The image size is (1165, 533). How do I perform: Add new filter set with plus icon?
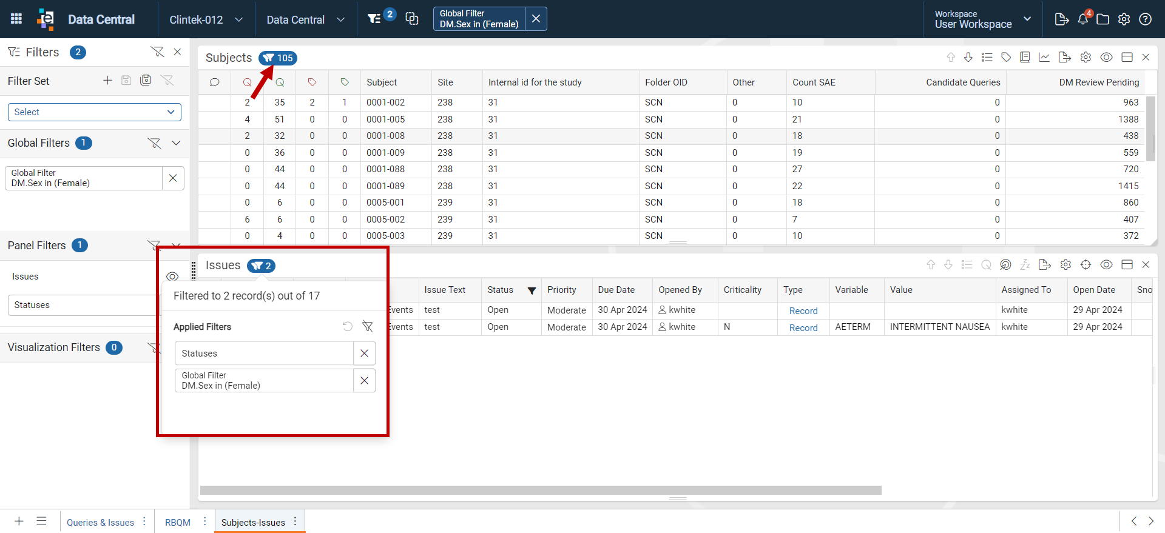pyautogui.click(x=107, y=80)
